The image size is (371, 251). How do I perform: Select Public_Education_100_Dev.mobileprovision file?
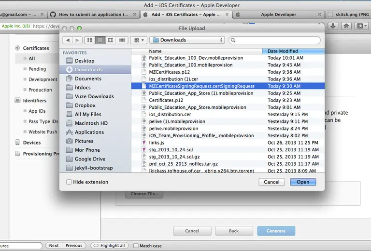click(228, 58)
